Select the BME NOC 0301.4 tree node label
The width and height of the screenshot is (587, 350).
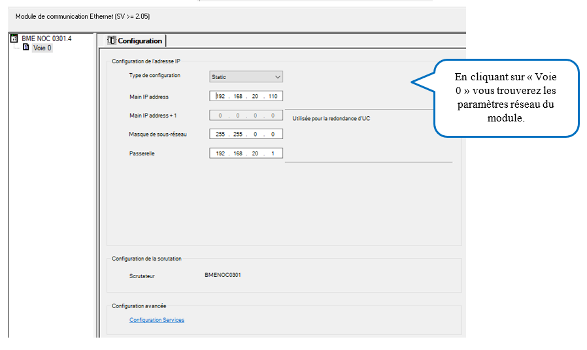click(x=46, y=39)
